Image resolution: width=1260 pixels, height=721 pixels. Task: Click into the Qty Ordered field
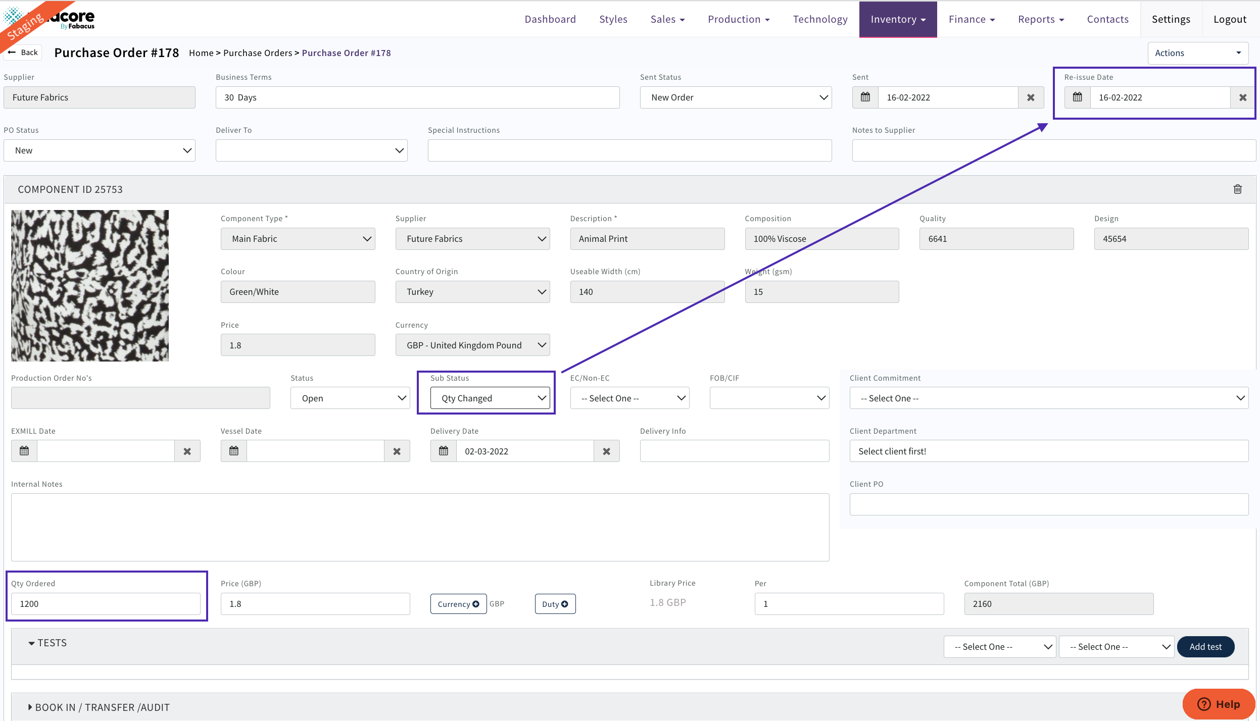pyautogui.click(x=106, y=603)
